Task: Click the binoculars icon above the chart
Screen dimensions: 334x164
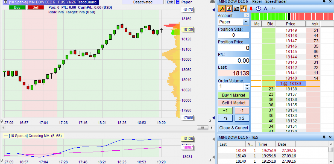Action: [213, 2]
